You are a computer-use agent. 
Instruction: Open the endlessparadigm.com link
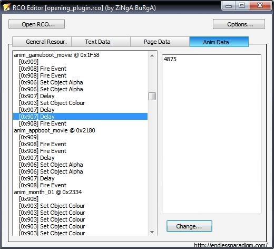coord(231,245)
